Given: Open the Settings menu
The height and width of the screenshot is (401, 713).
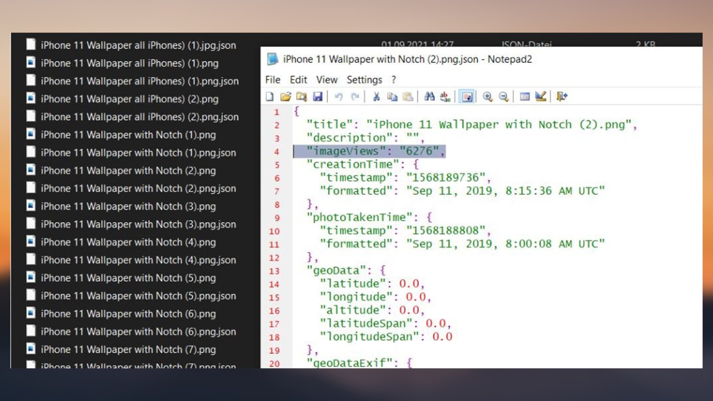Looking at the screenshot, I should click(364, 80).
